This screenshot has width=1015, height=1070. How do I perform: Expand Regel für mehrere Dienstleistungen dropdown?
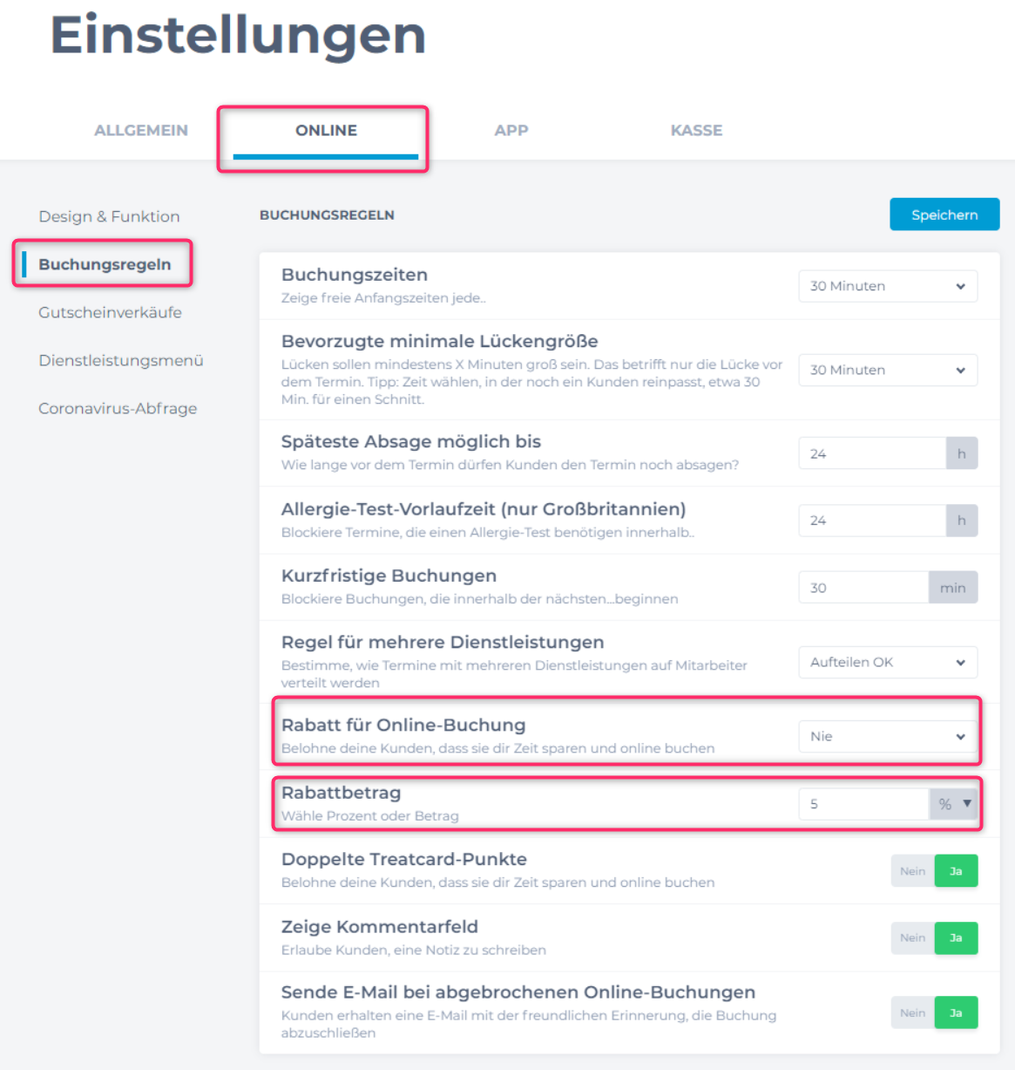(887, 662)
